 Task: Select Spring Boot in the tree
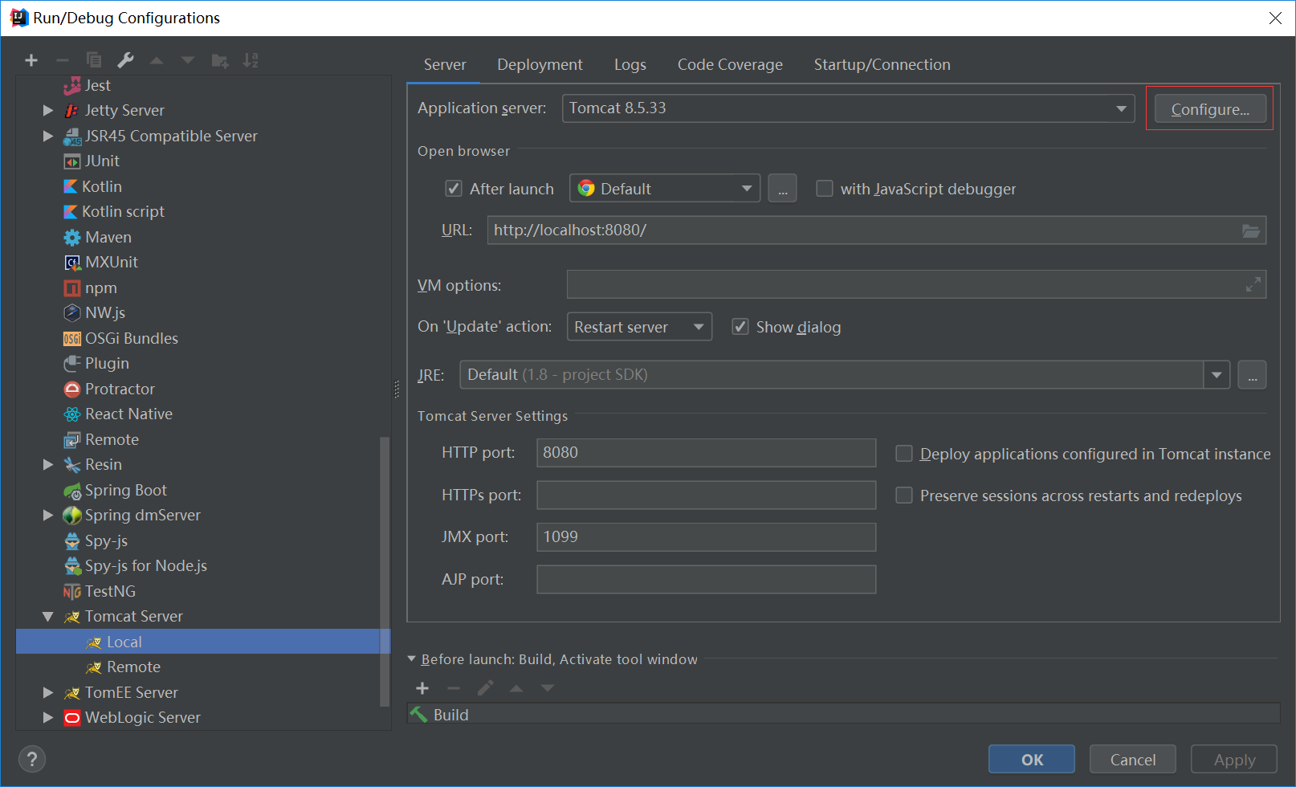click(x=126, y=490)
